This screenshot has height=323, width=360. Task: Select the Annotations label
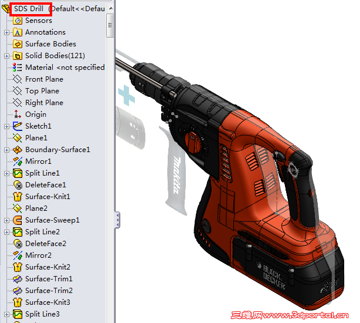pos(45,32)
